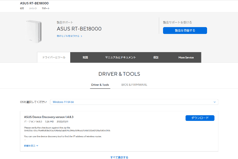Click the large ASUS RT-BE18000 product heading
This screenshot has height=159, width=238.
79,29
